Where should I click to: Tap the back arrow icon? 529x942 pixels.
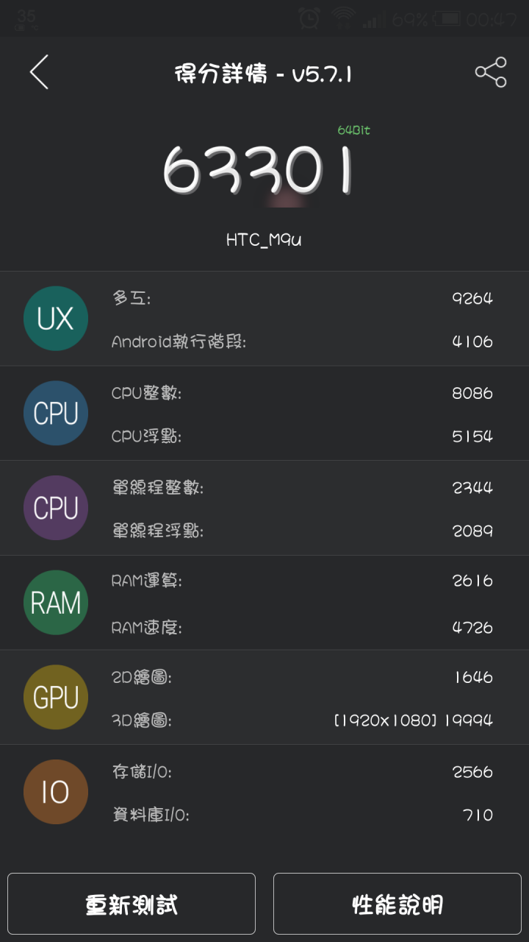(x=39, y=72)
